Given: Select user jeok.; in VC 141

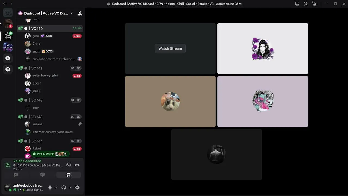Looking at the screenshot, I should [x=53, y=91].
